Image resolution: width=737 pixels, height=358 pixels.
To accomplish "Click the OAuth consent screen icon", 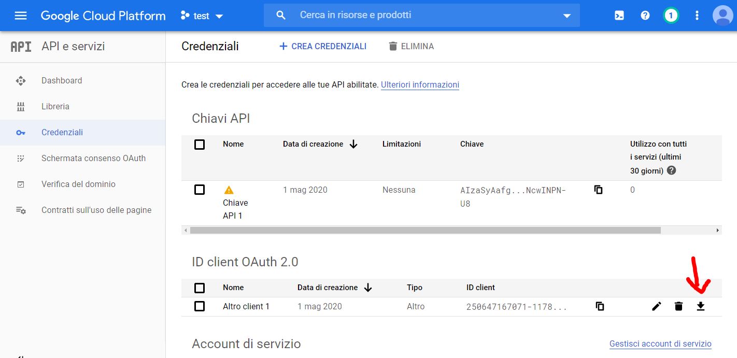I will tap(21, 158).
